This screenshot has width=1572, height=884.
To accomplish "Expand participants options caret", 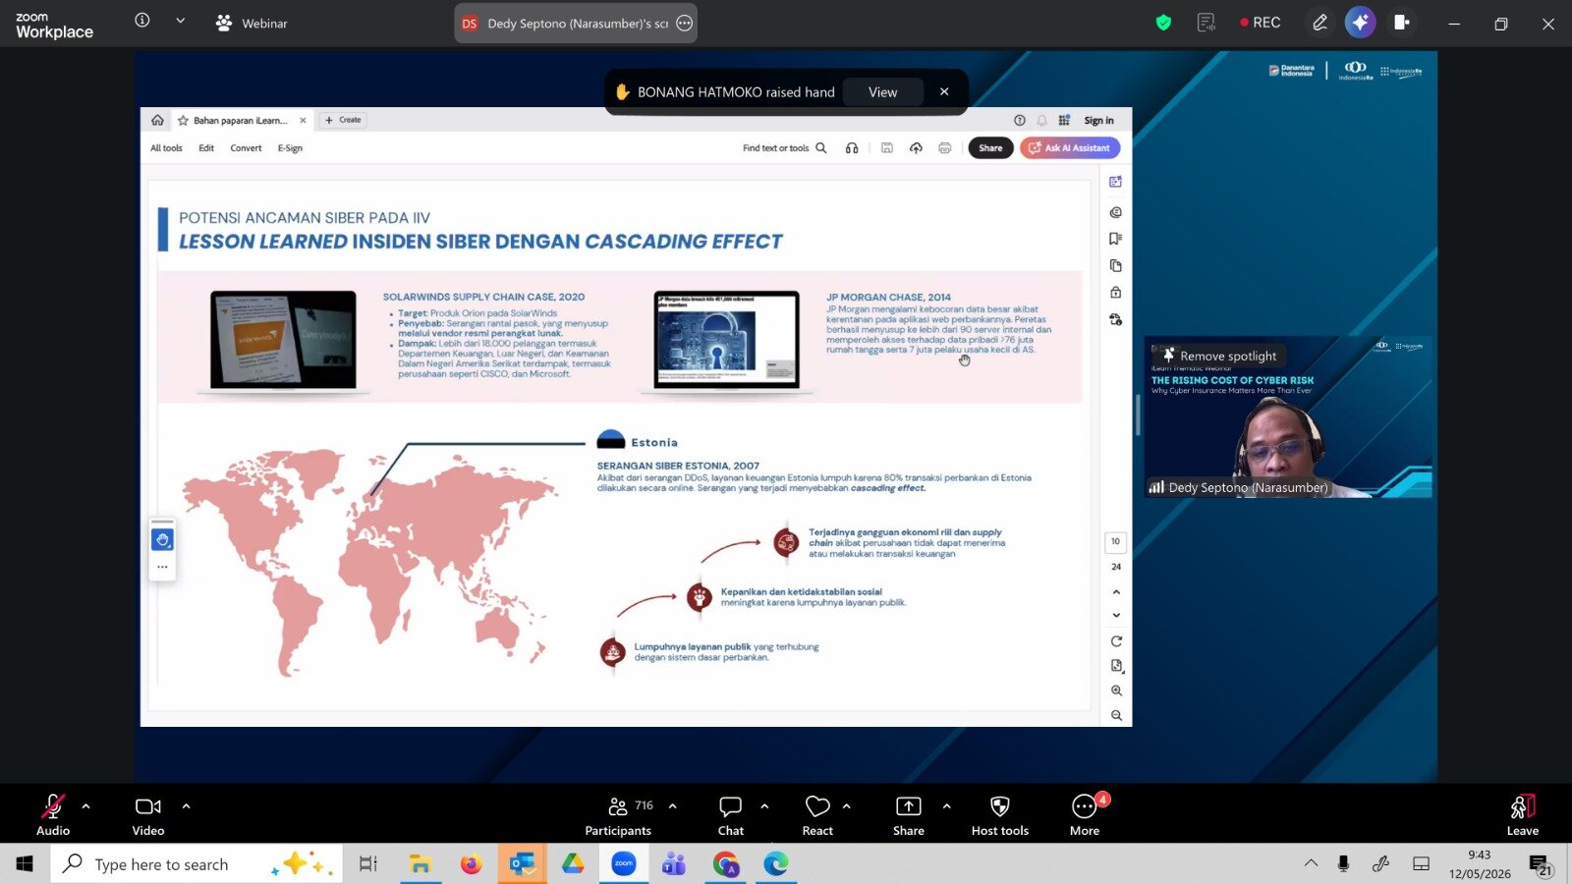I will [x=672, y=806].
